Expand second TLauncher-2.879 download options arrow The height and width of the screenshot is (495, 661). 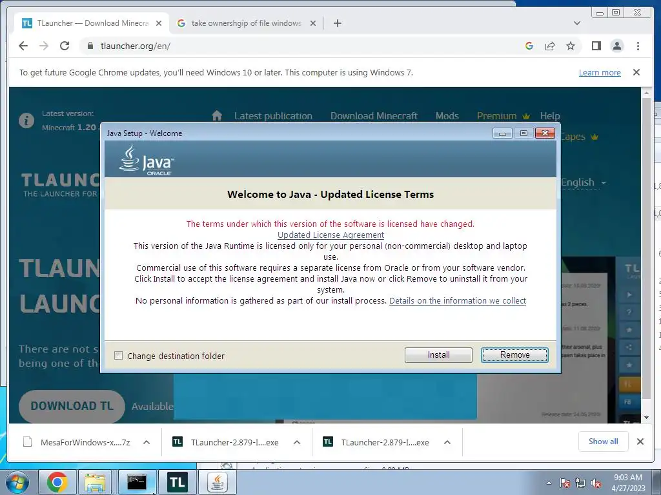447,442
